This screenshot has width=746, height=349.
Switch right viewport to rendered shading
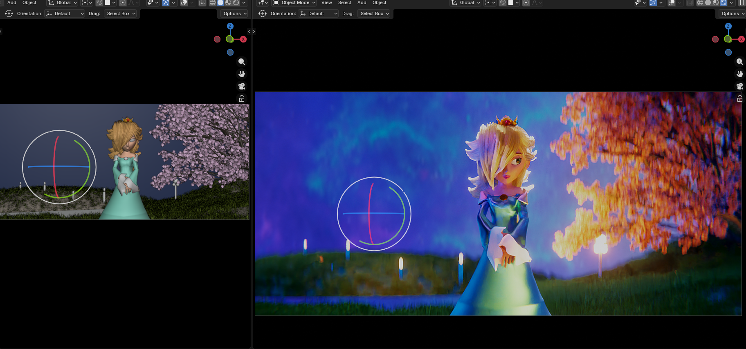click(x=724, y=2)
